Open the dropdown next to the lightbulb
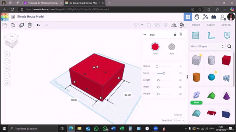236x132 pixels. pyautogui.click(x=142, y=25)
